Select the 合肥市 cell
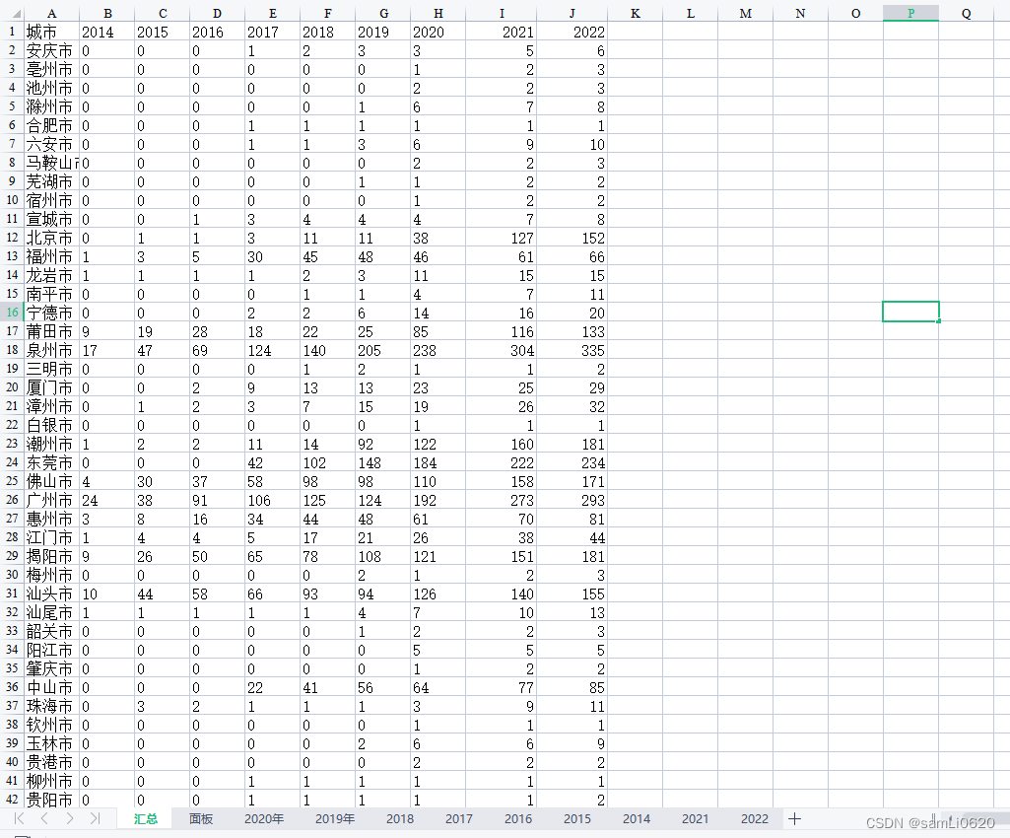This screenshot has height=838, width=1010. [51, 126]
